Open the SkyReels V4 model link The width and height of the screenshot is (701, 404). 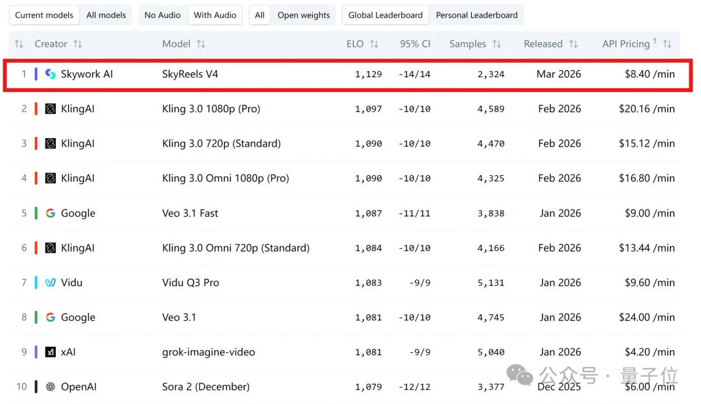(x=190, y=74)
